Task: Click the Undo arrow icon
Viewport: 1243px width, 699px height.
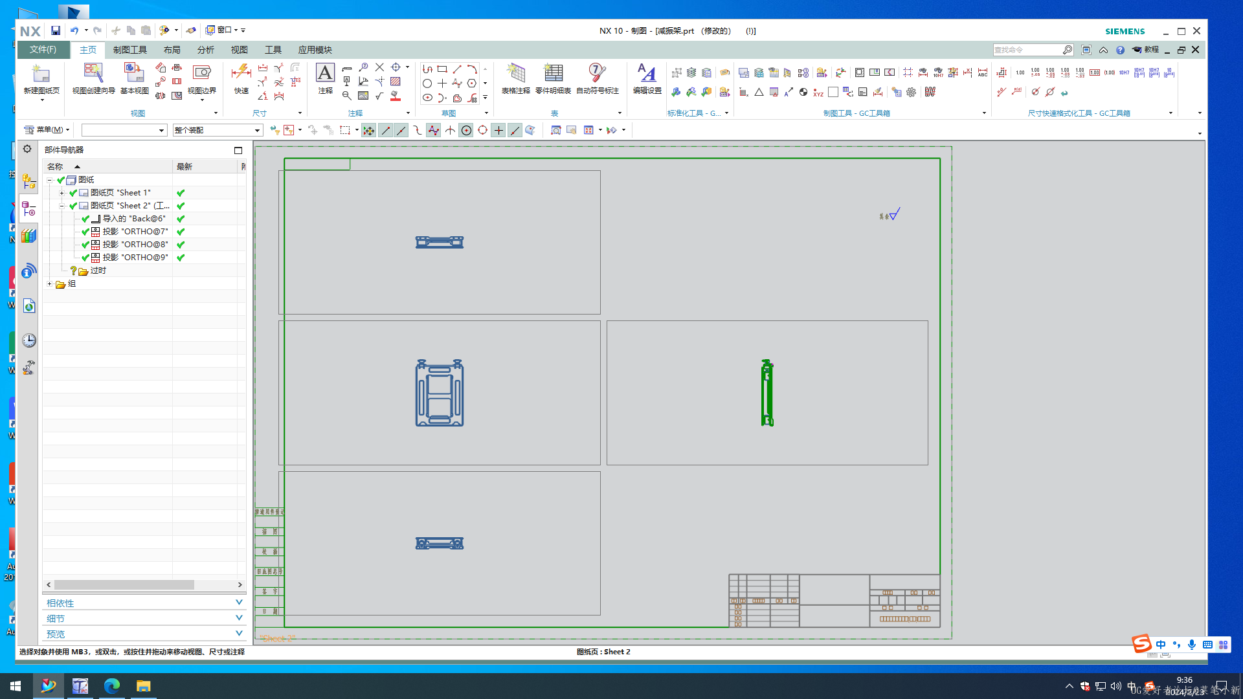Action: point(74,30)
